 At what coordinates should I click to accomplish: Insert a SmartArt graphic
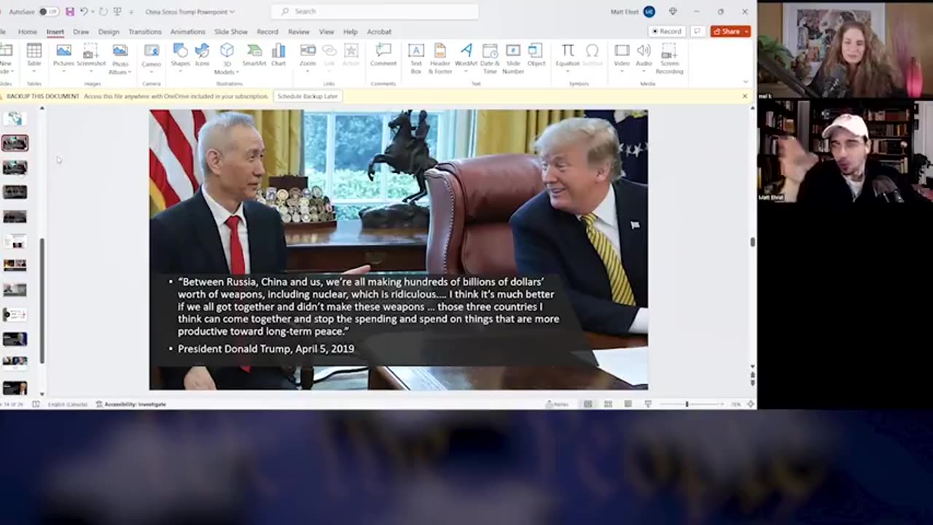click(254, 56)
